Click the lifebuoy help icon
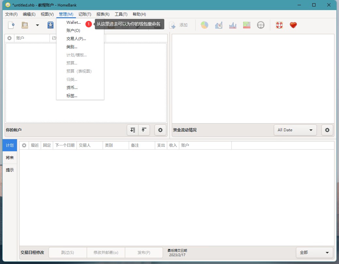This screenshot has height=264, width=339. point(279,25)
